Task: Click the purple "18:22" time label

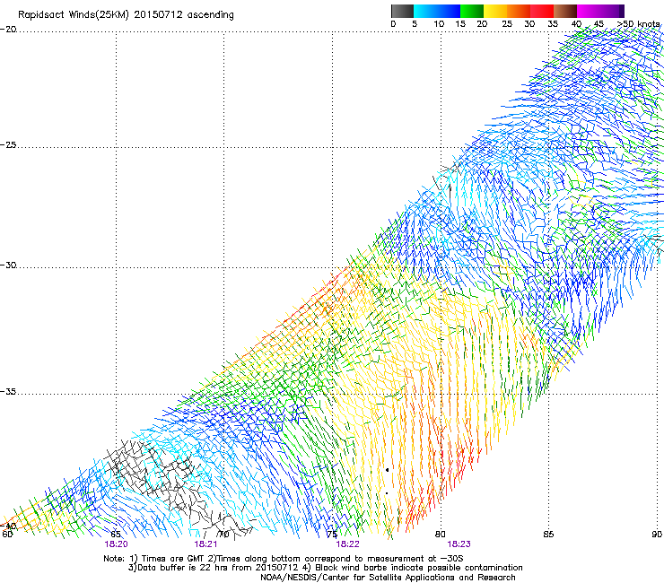Action: click(347, 544)
